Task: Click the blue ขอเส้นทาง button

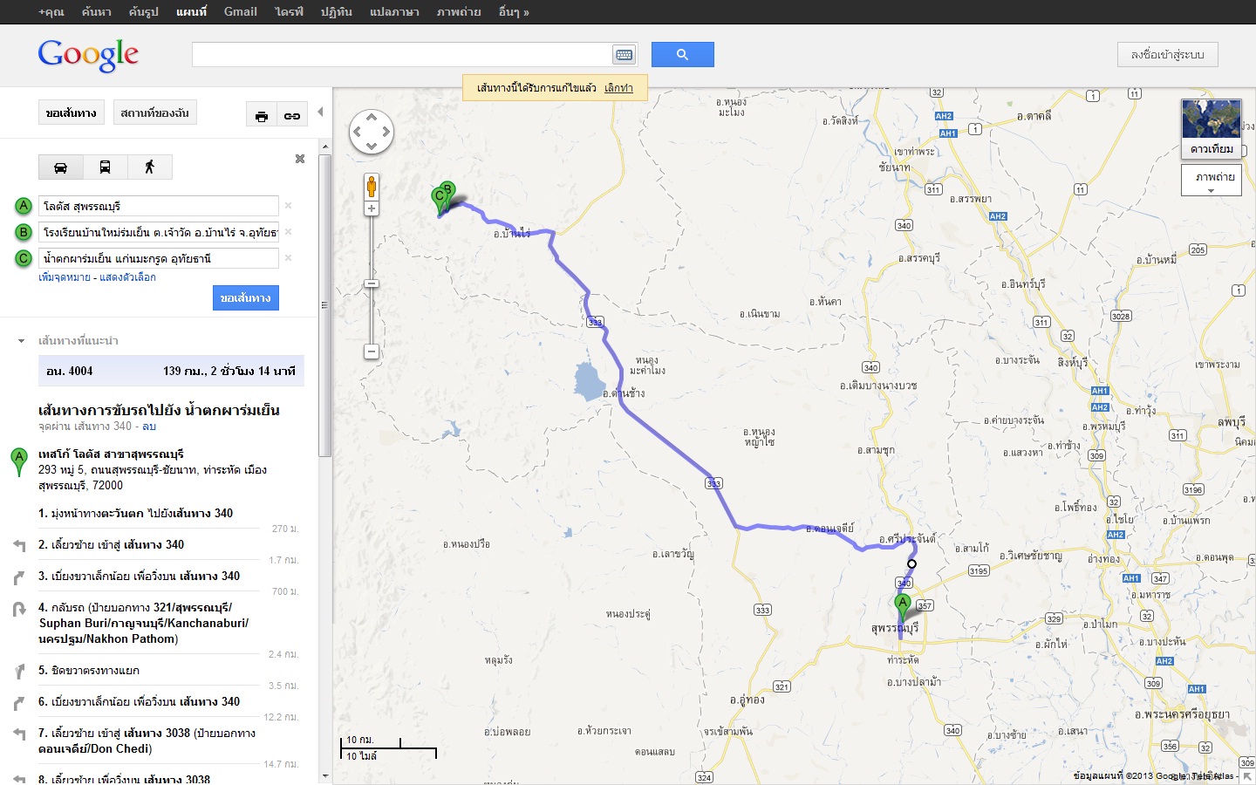Action: click(245, 298)
